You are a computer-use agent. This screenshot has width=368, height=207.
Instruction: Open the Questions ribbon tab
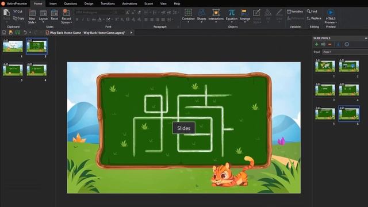coord(70,3)
